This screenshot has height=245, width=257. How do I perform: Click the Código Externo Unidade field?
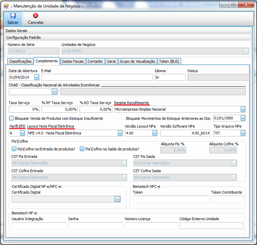click(211, 226)
